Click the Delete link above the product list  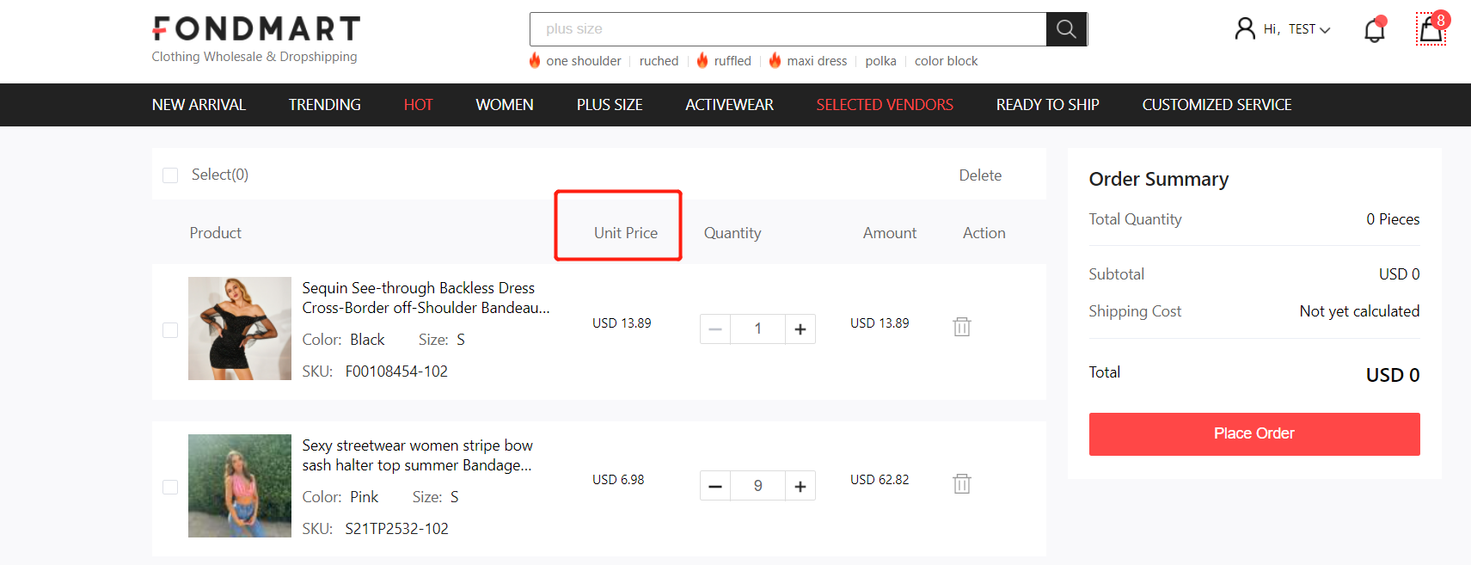[979, 175]
